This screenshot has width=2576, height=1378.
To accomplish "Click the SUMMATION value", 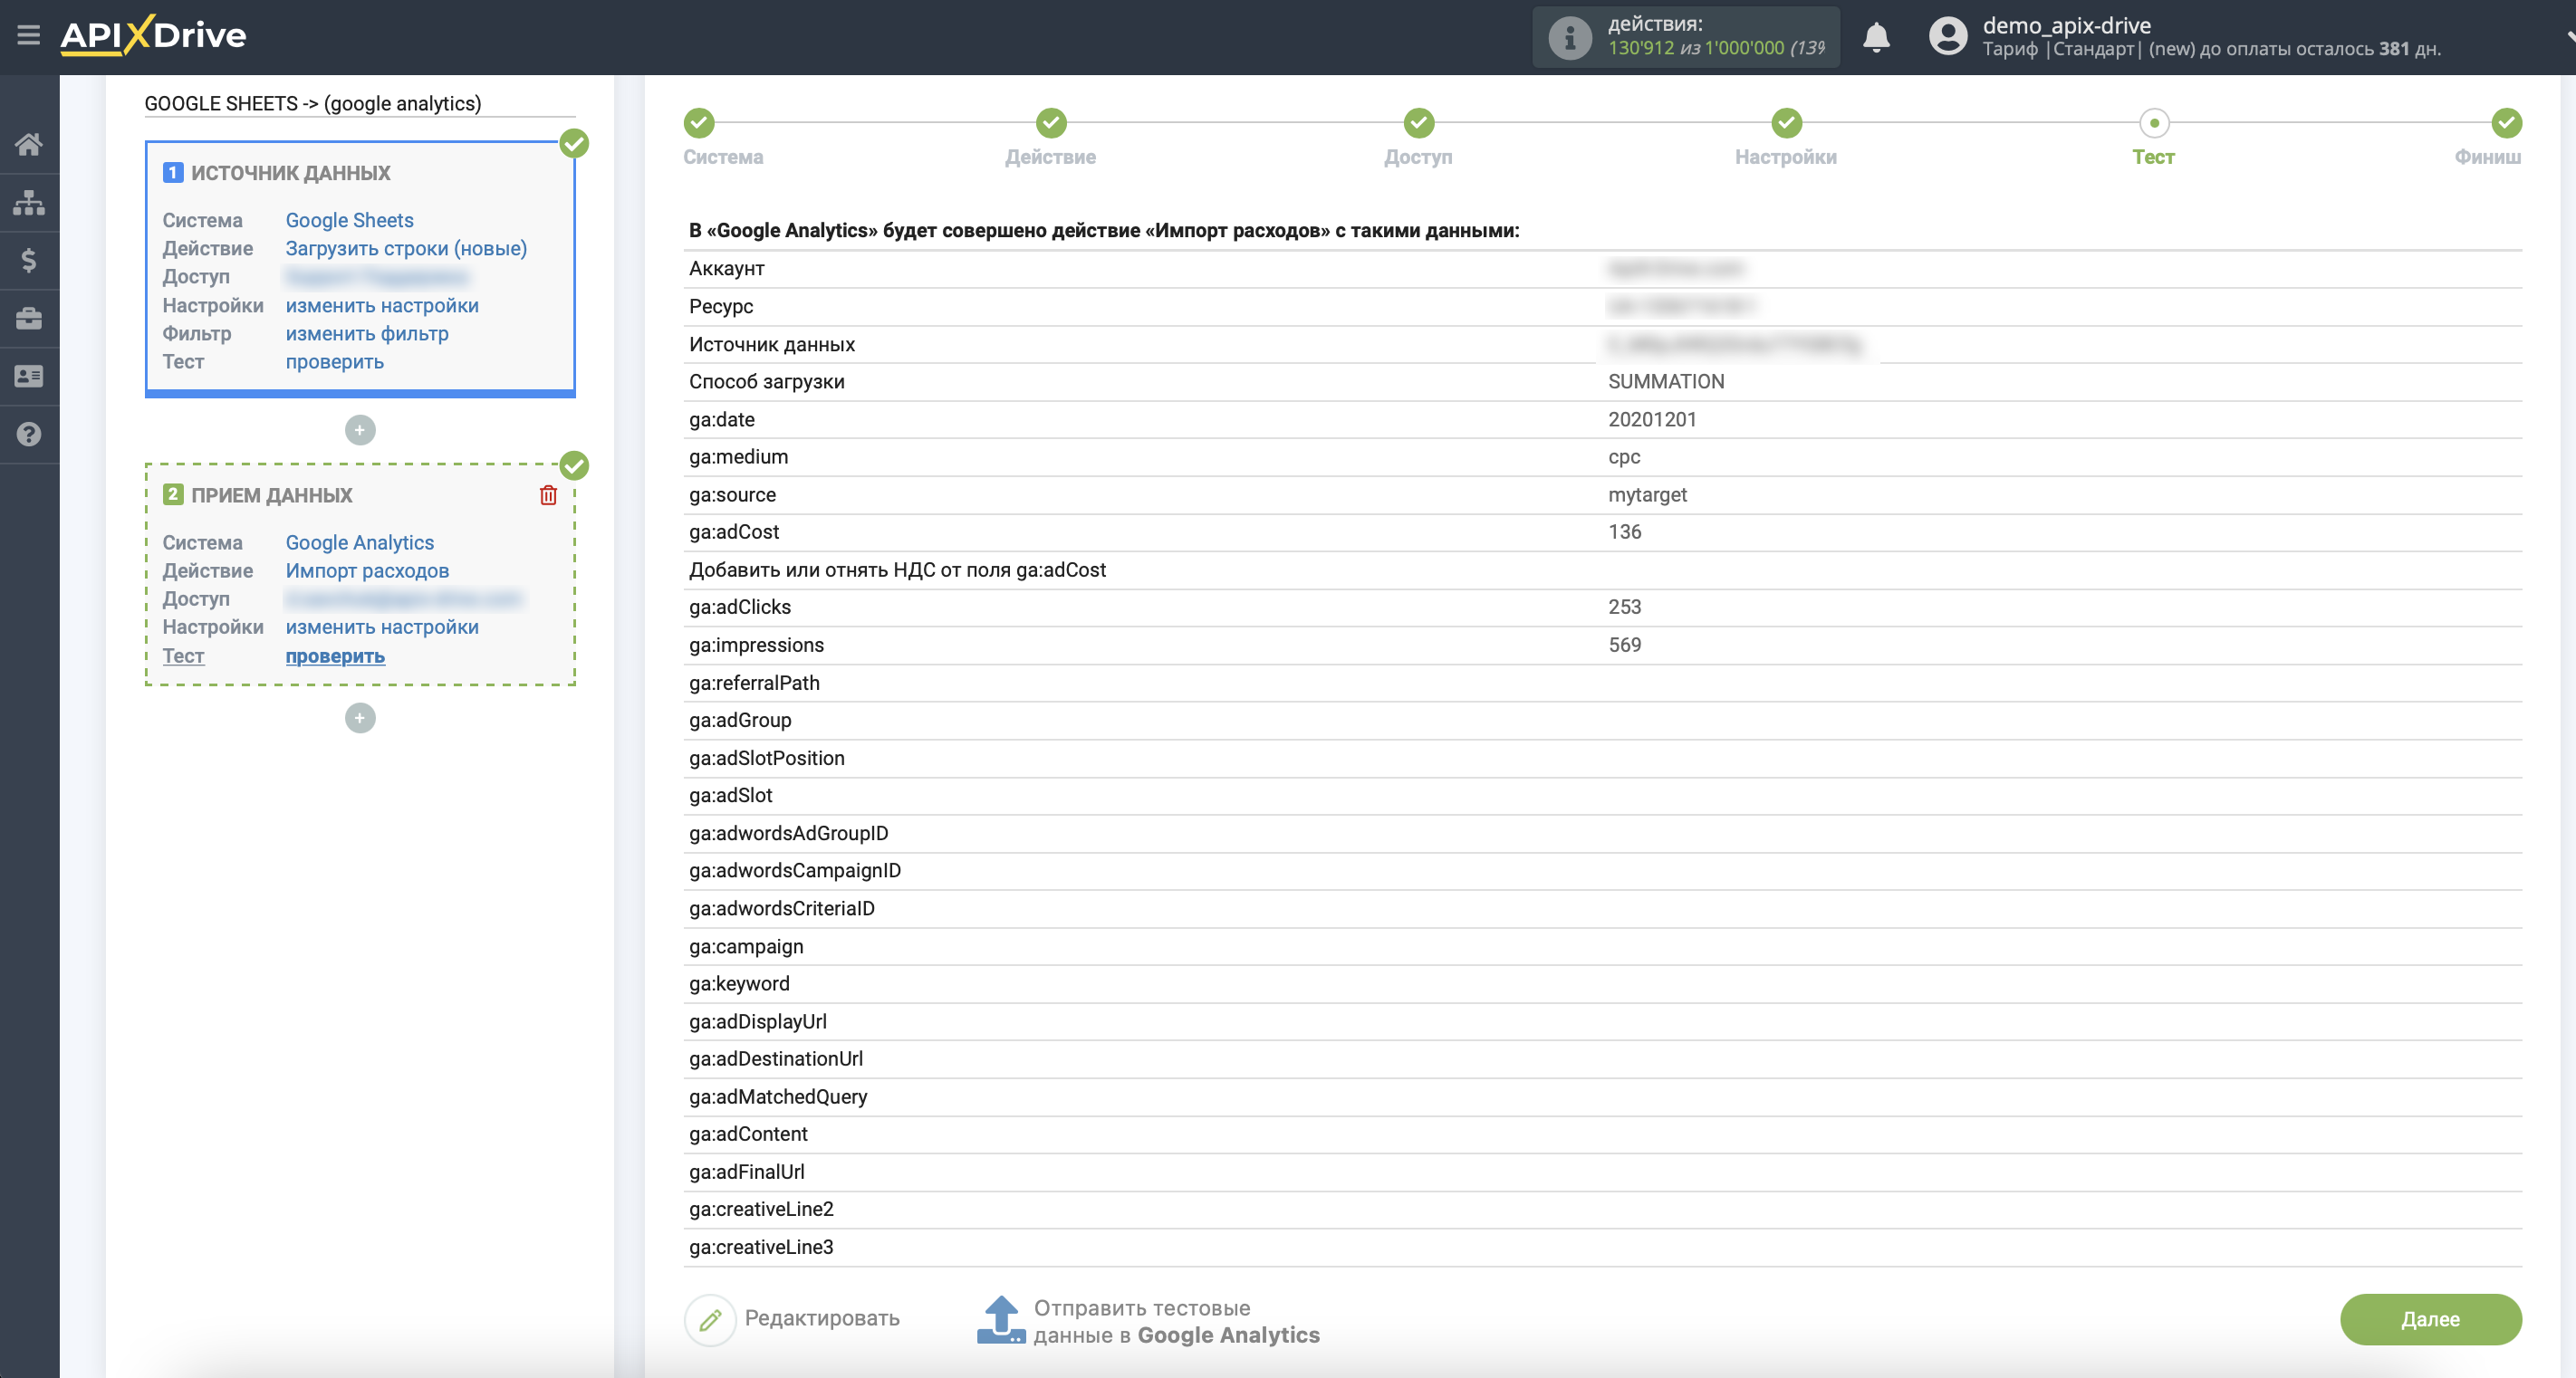I will [1666, 382].
